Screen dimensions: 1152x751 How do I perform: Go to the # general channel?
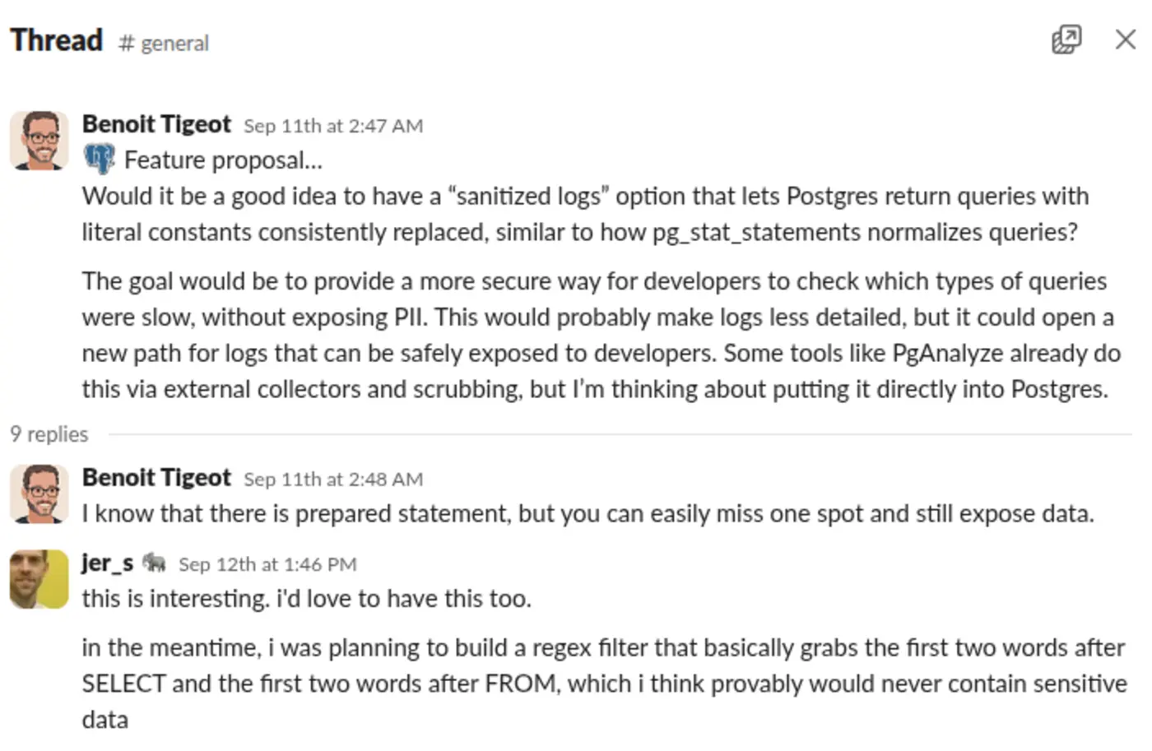pos(164,43)
